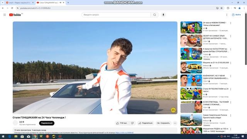The image size is (247, 139).
Task: Open Chrome from the taskbar
Action: [x=35, y=136]
